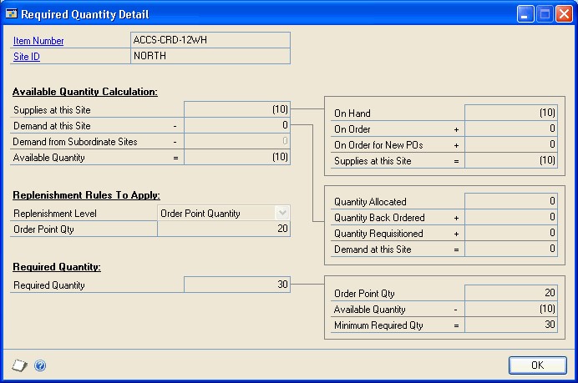
Task: Click the note icon at the bottom left
Action: tap(19, 365)
